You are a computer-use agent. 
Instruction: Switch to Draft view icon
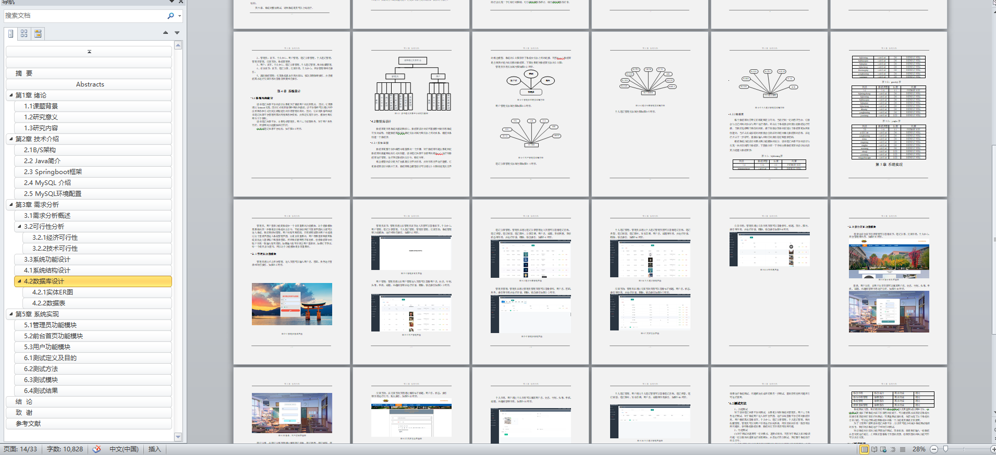[x=903, y=449]
